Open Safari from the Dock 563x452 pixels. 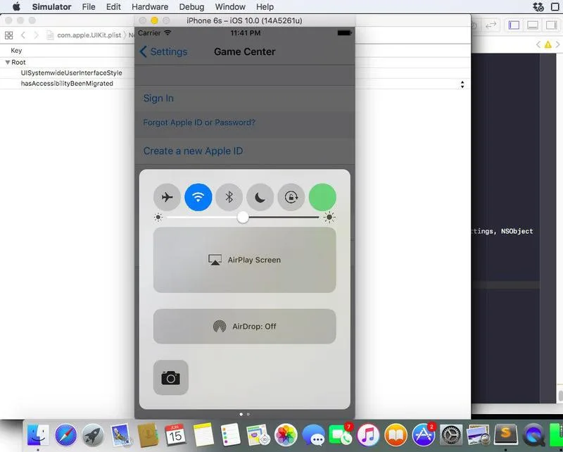point(65,435)
